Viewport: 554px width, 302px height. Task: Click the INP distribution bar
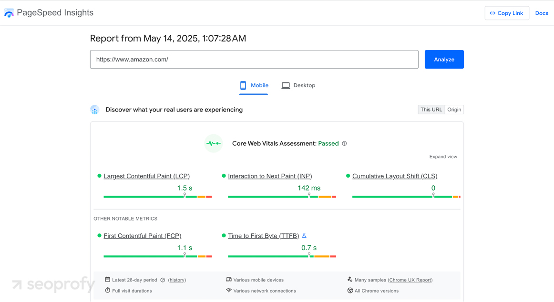click(282, 197)
